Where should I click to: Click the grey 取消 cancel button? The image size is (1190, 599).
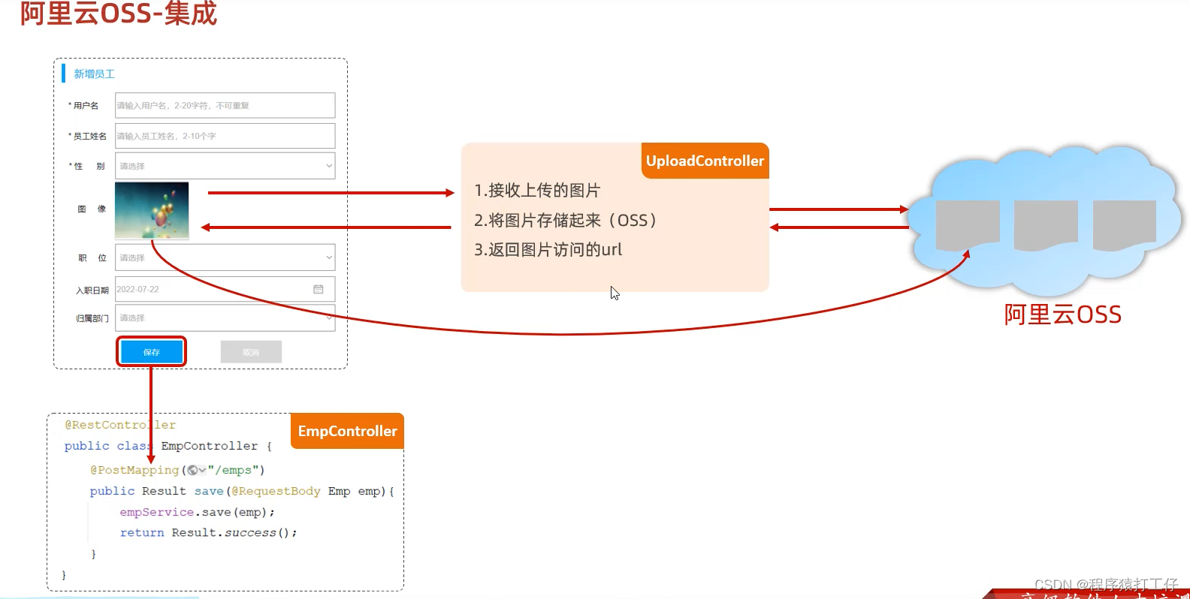pos(251,352)
